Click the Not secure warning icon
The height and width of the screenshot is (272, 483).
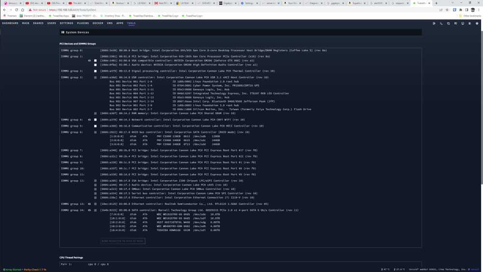pyautogui.click(x=30, y=10)
